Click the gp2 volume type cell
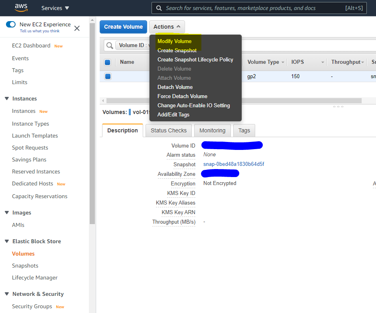 252,77
